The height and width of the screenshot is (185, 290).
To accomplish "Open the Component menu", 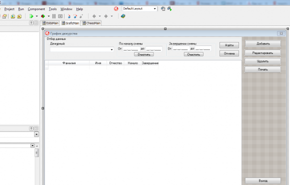I will (x=36, y=9).
